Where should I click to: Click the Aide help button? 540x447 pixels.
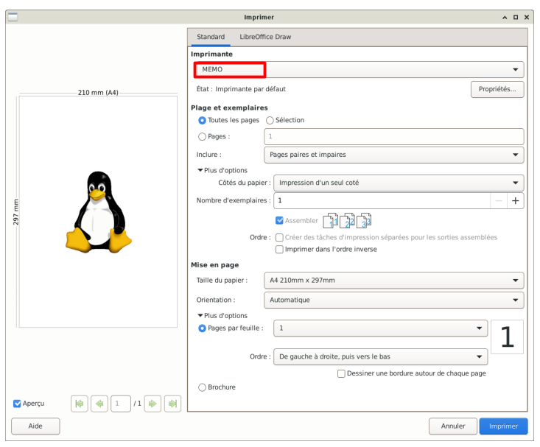click(35, 426)
